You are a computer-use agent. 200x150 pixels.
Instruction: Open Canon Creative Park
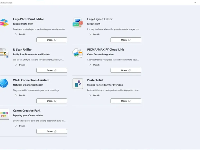point(52,131)
